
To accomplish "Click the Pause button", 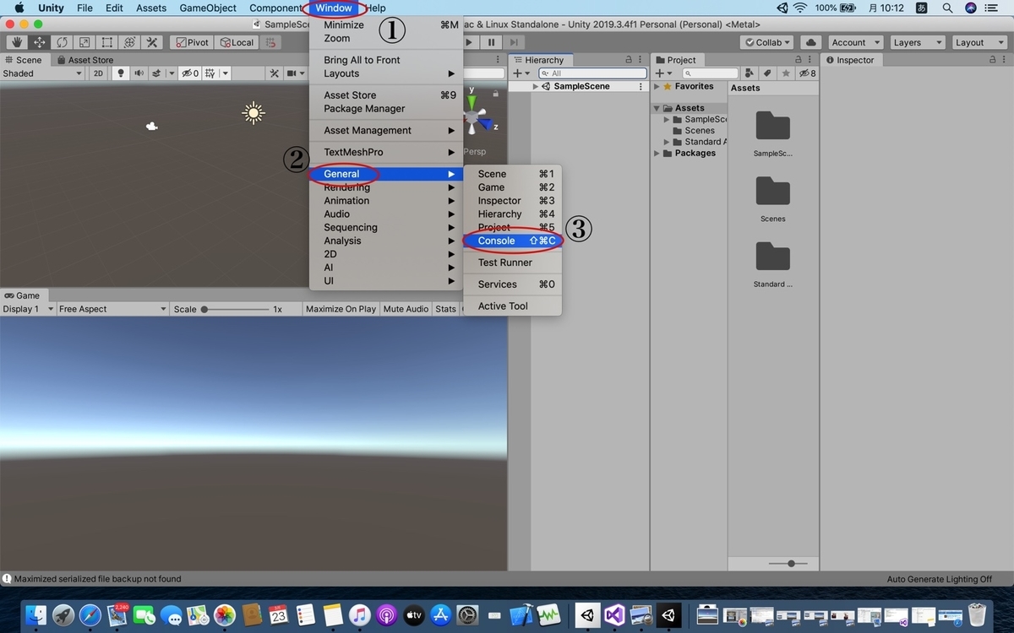I will pos(491,42).
